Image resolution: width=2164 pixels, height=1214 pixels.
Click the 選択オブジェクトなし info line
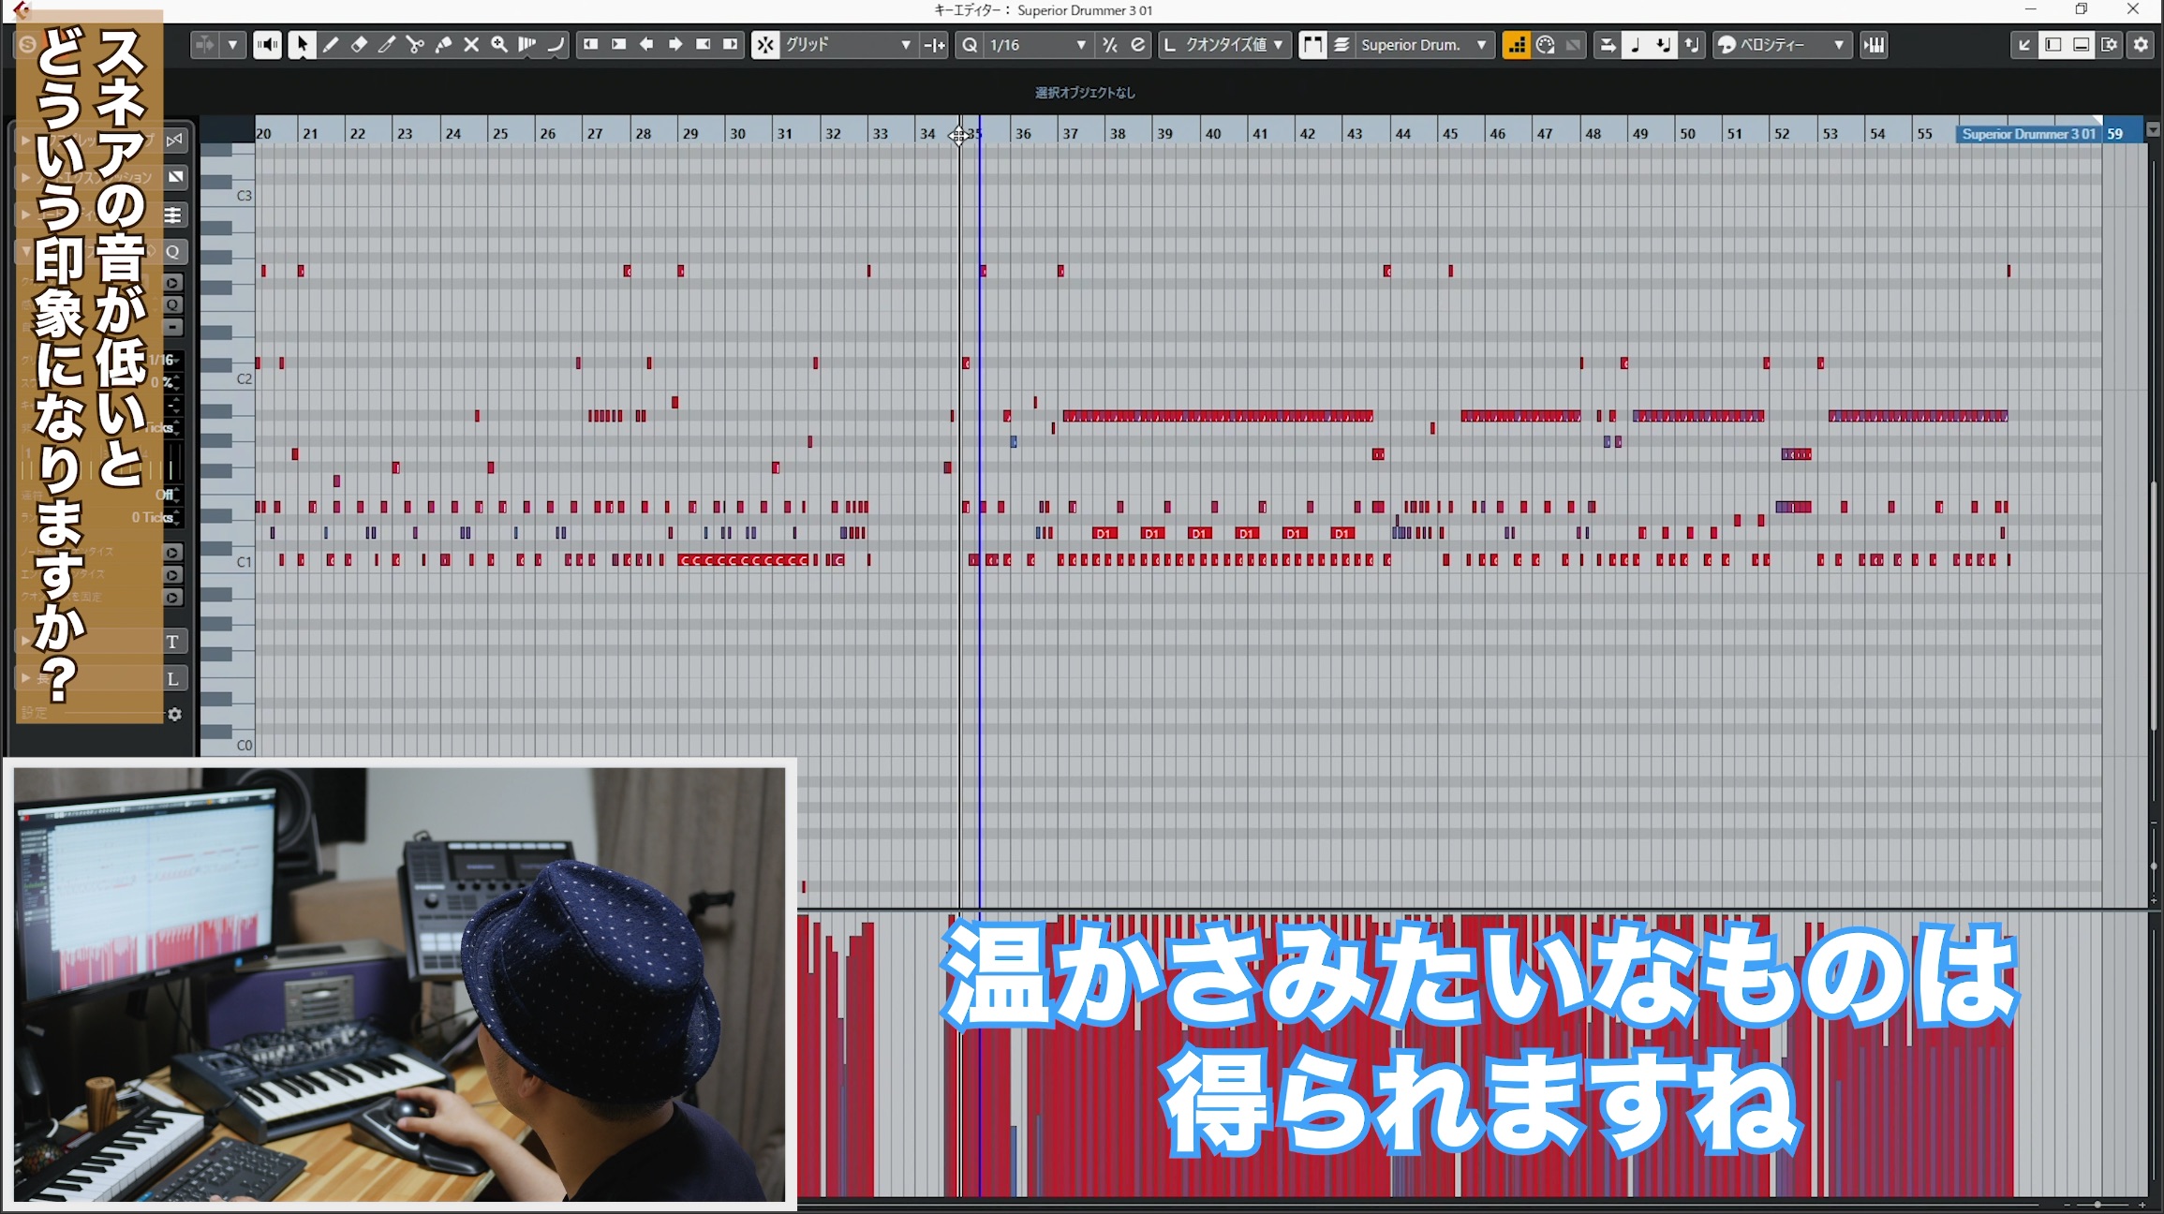[x=1085, y=93]
